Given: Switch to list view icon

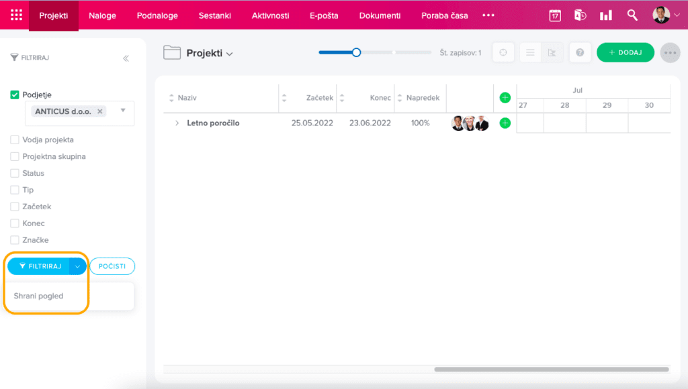Looking at the screenshot, I should 530,52.
